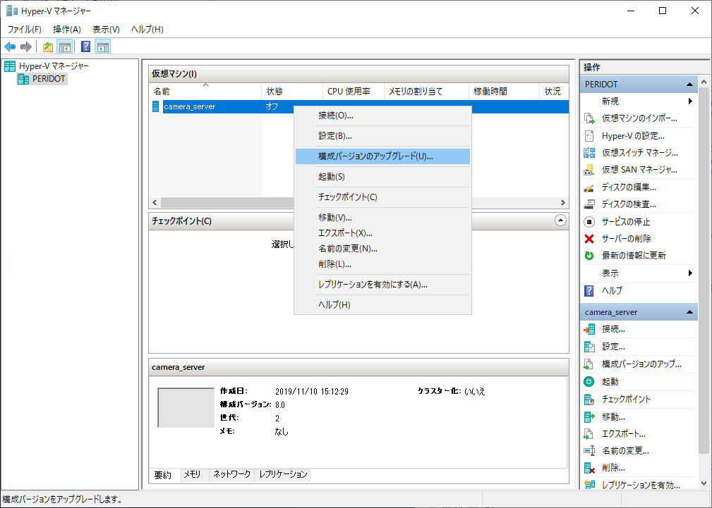This screenshot has width=712, height=508.
Task: Choose ヘルプ(H) from the context menu
Action: click(382, 305)
